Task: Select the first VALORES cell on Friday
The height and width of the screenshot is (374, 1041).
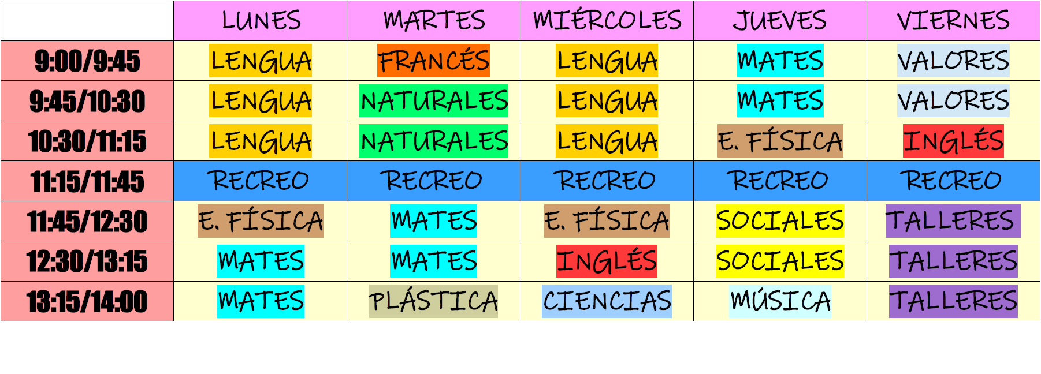Action: (x=953, y=61)
